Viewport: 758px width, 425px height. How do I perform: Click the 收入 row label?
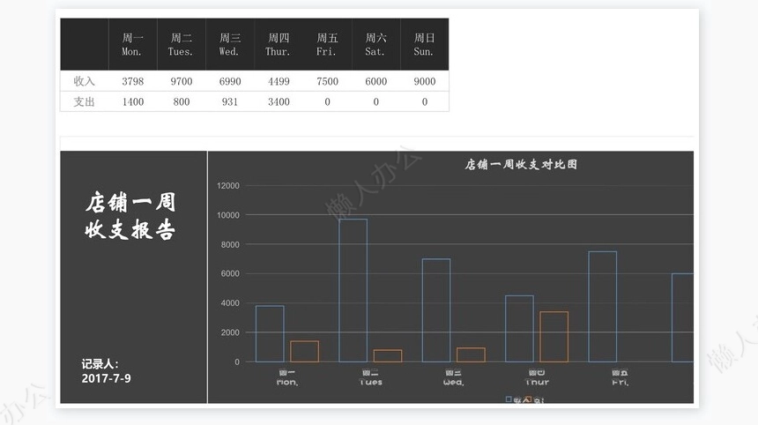pyautogui.click(x=84, y=81)
